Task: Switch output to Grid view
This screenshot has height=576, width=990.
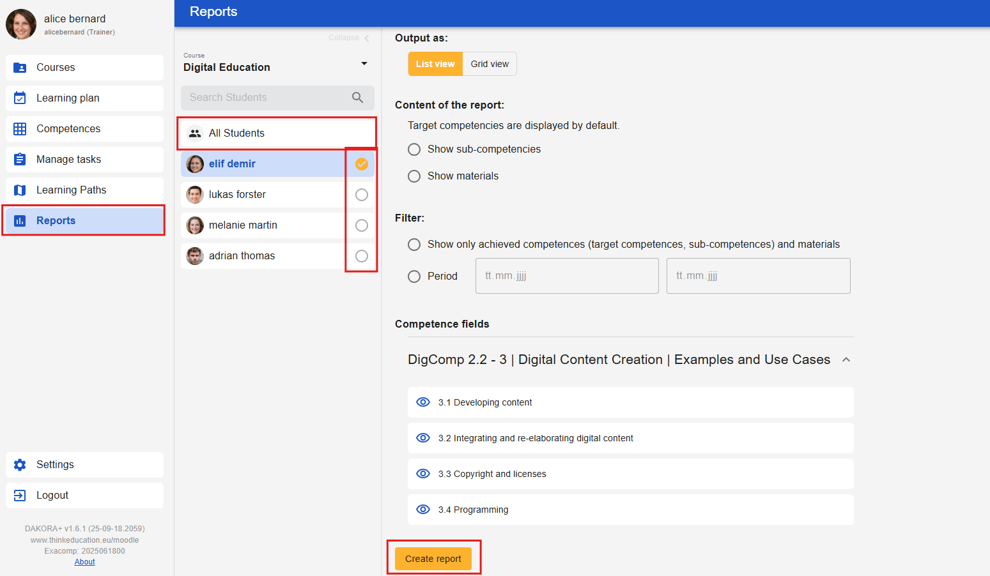Action: 490,64
